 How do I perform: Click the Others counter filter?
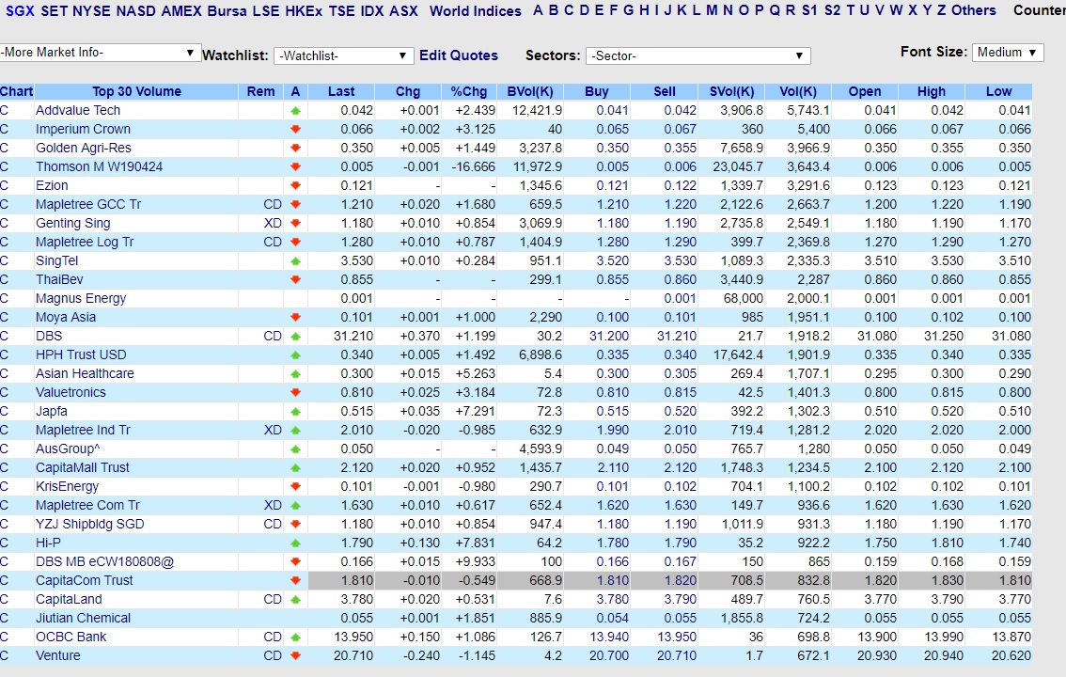click(974, 11)
